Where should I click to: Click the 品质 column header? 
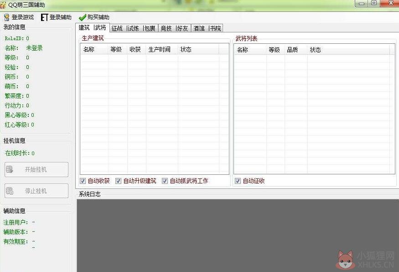coord(296,50)
